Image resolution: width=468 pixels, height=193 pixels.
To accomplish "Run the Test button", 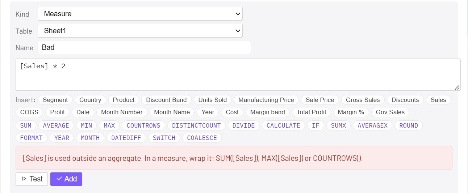I will 32,179.
